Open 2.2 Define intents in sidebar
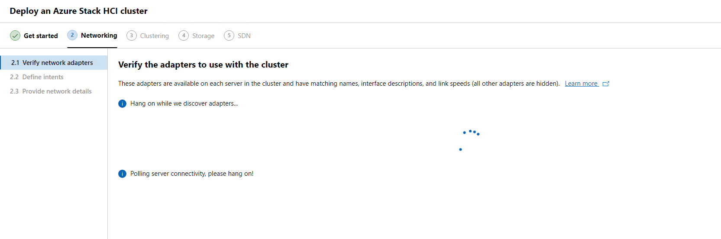721x239 pixels. tap(42, 77)
